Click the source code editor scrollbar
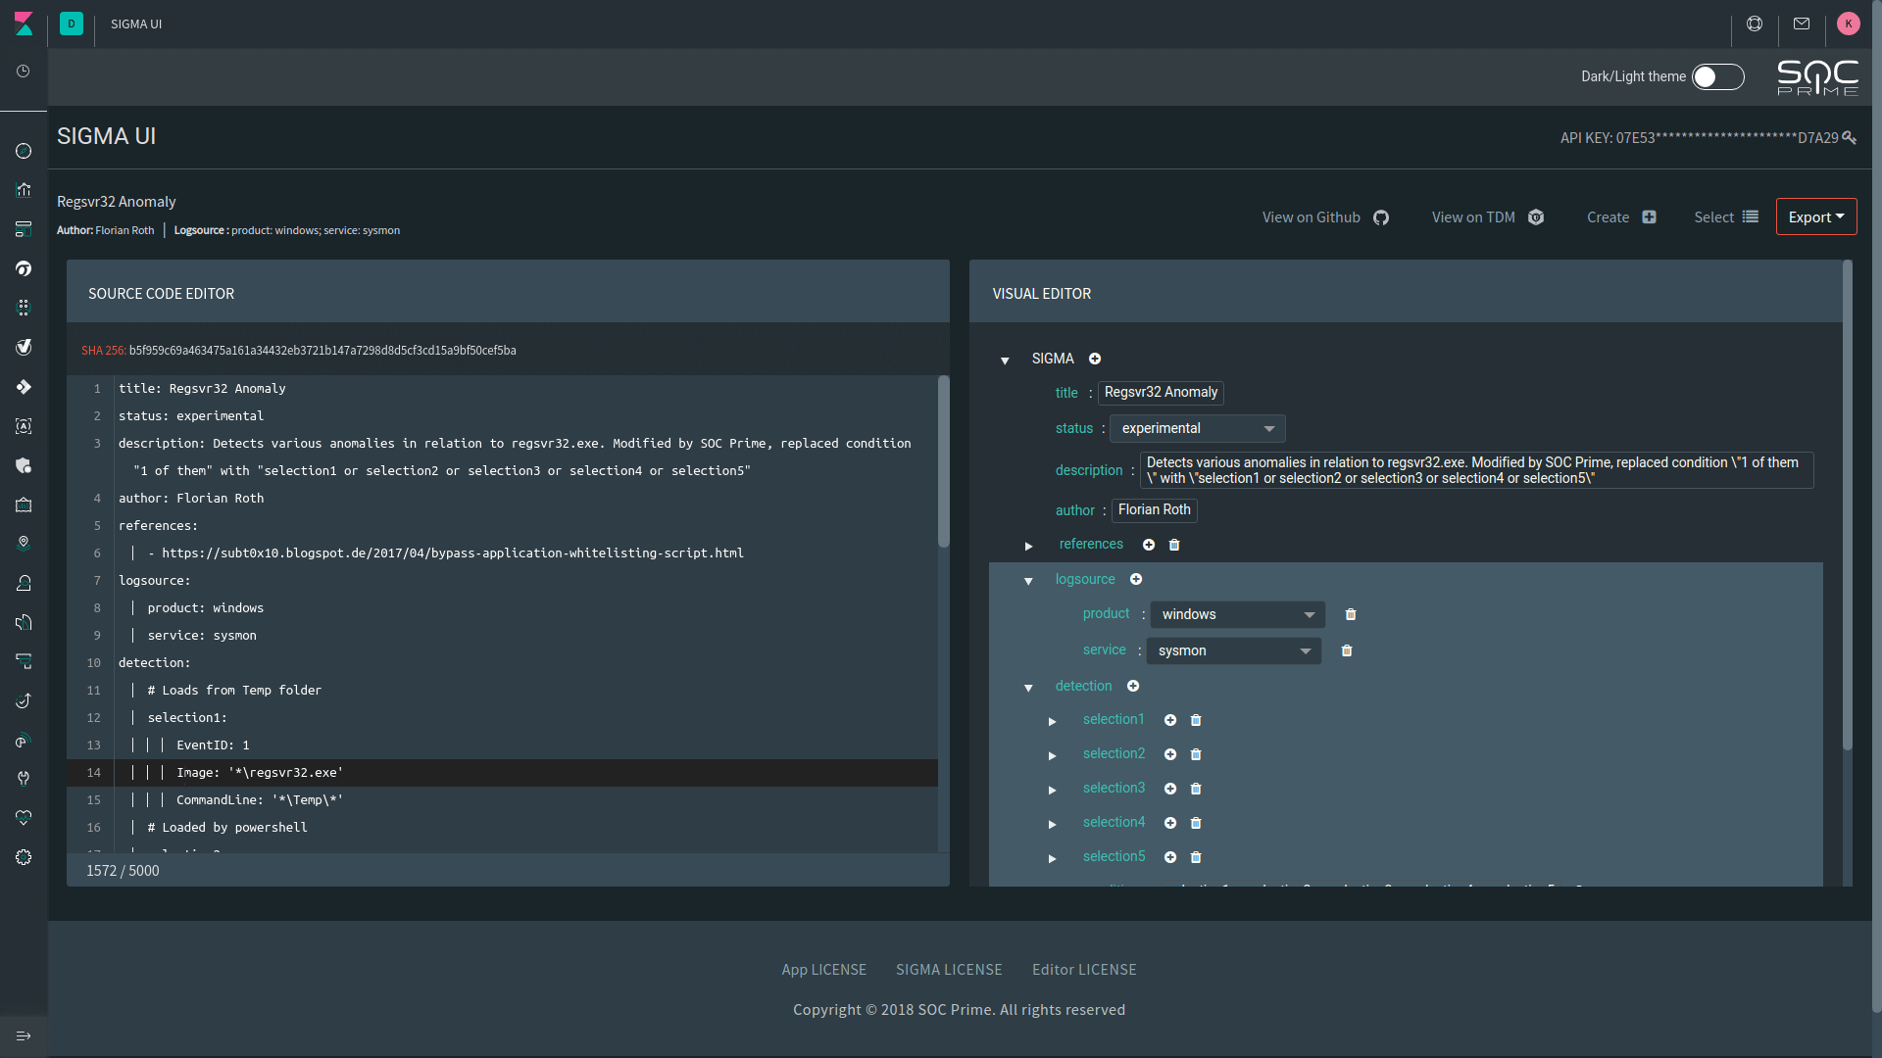 coord(943,460)
